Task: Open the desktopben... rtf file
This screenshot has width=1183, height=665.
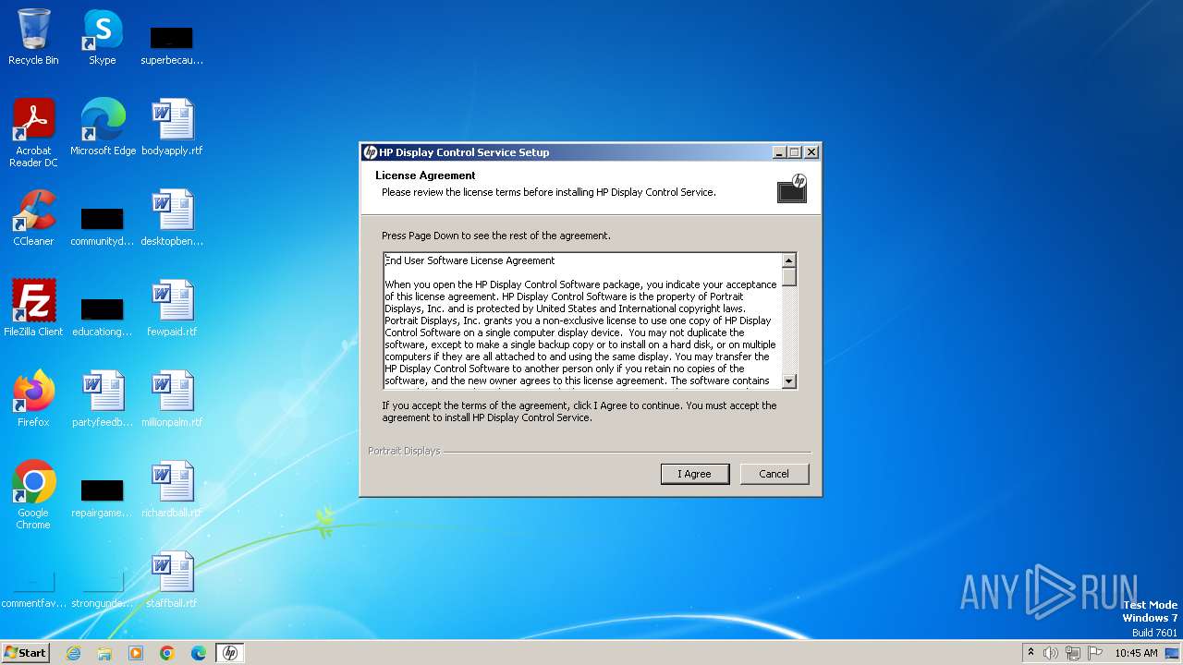Action: click(172, 218)
